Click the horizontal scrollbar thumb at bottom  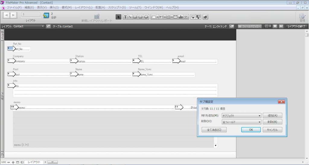[x=53, y=162]
